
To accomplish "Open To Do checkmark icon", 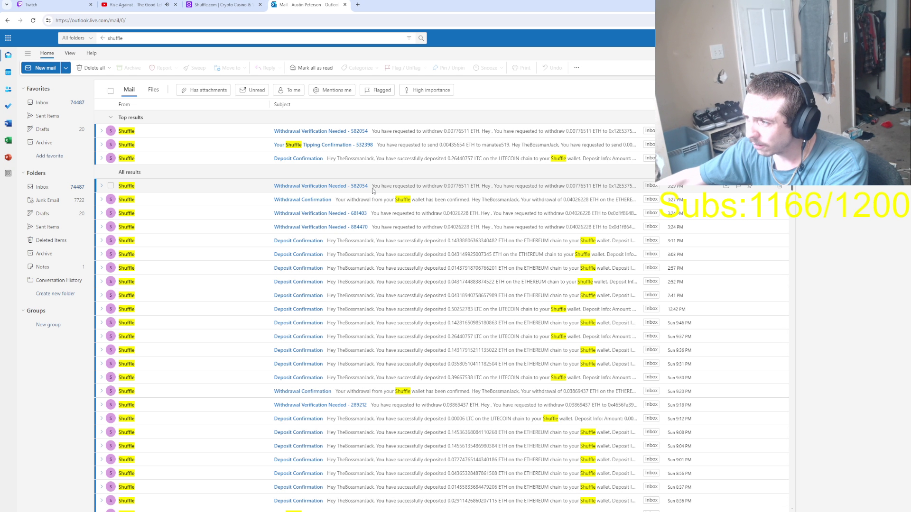I will pyautogui.click(x=8, y=106).
